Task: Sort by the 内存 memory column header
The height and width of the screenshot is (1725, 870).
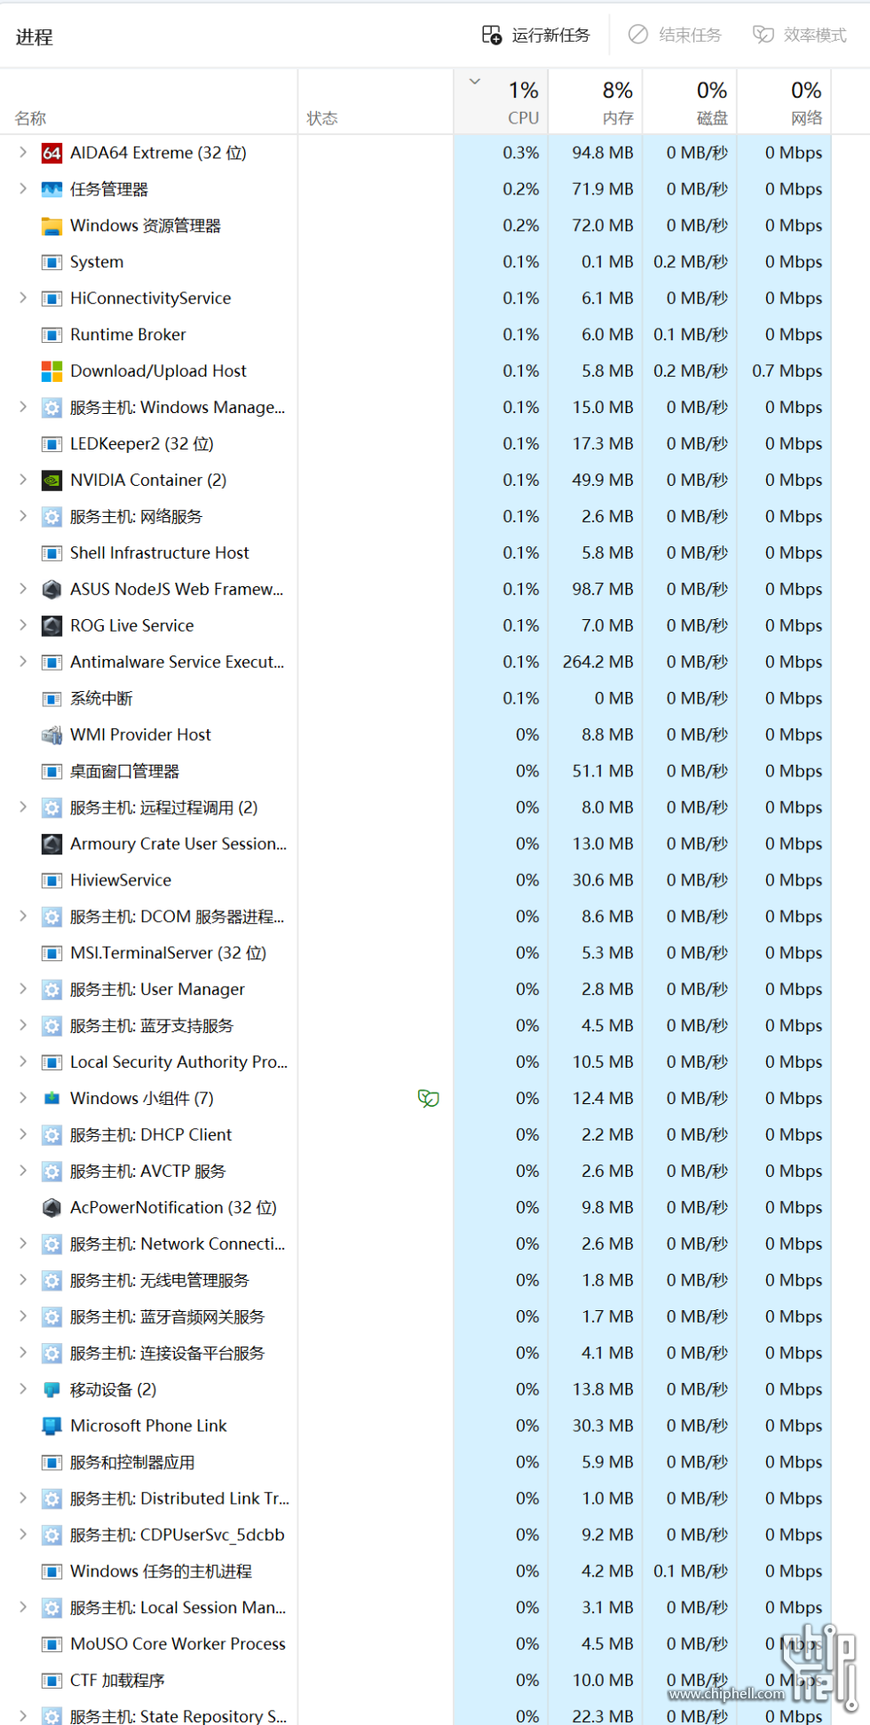Action: pyautogui.click(x=596, y=102)
